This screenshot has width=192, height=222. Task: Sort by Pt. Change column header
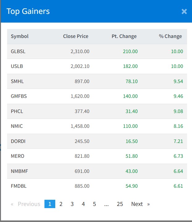[124, 36]
